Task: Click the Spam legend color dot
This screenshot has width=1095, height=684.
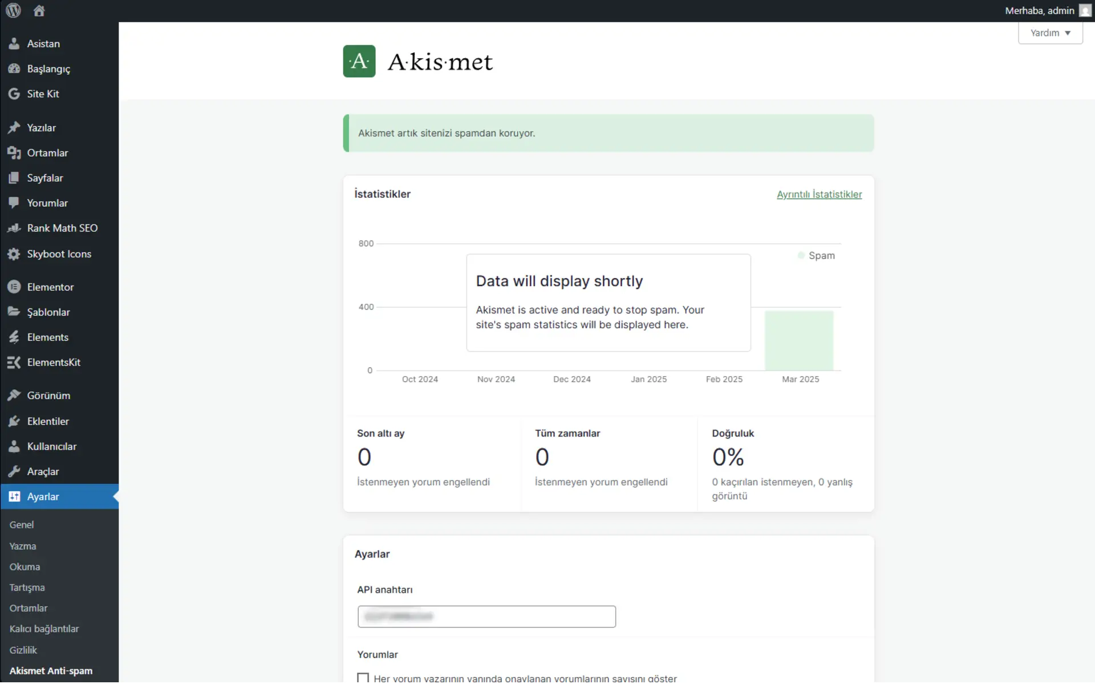Action: tap(801, 256)
